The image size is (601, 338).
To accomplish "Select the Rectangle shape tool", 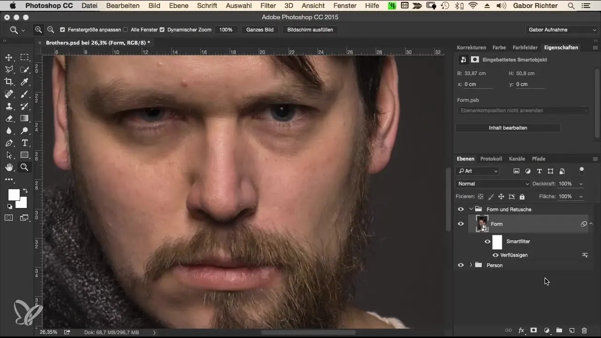I will pyautogui.click(x=24, y=155).
